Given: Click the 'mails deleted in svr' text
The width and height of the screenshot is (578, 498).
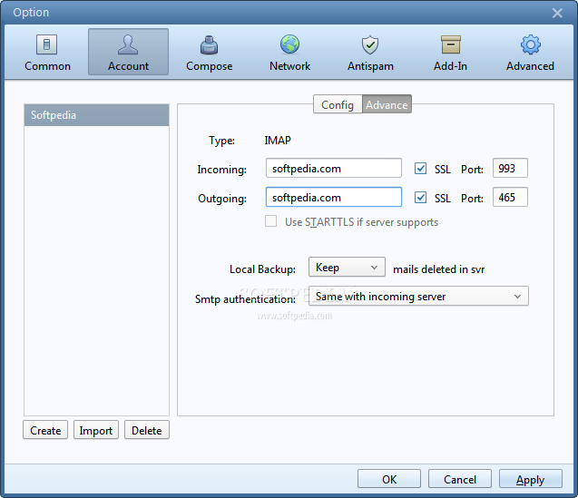Looking at the screenshot, I should click(x=438, y=269).
